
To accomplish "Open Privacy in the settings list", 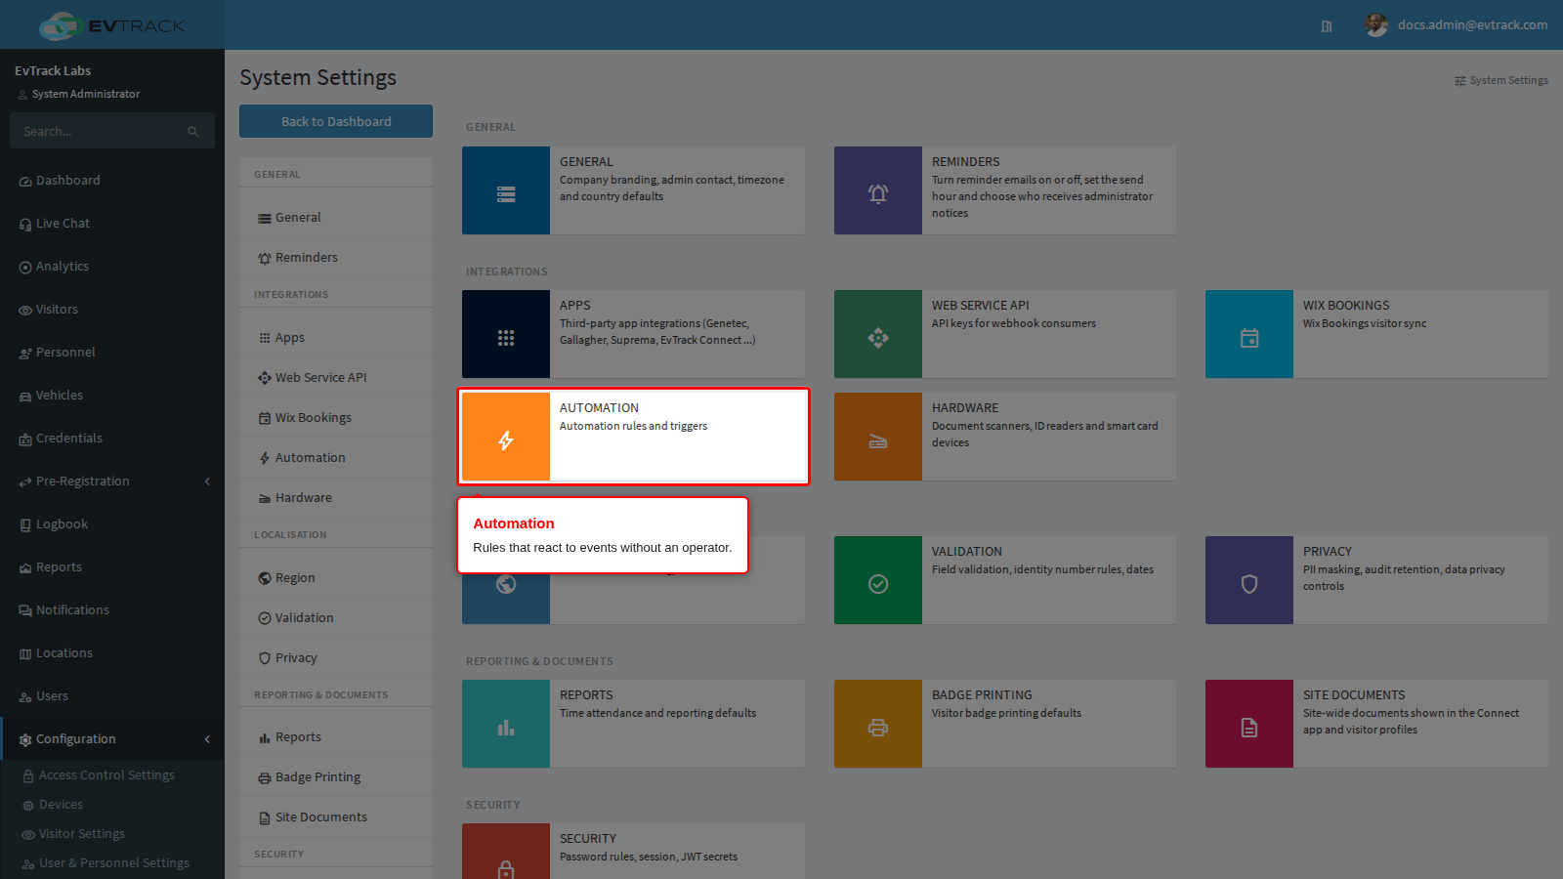I will (x=336, y=658).
